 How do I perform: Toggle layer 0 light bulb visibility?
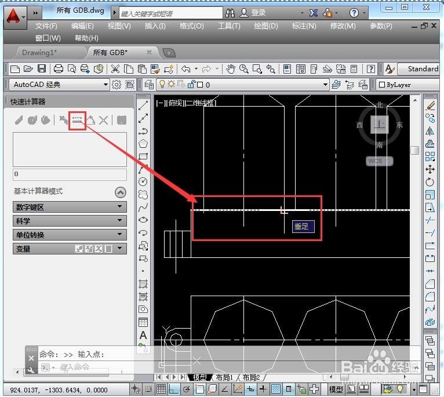click(162, 84)
